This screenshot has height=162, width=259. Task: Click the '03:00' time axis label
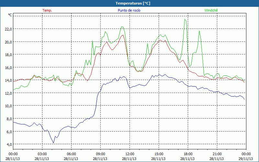(x=42, y=154)
